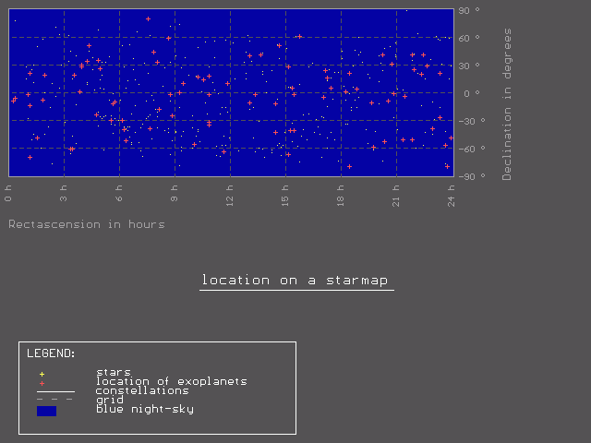Image resolution: width=591 pixels, height=443 pixels.
Task: Click the 'location of exoplanets' legend text
Action: click(x=172, y=381)
